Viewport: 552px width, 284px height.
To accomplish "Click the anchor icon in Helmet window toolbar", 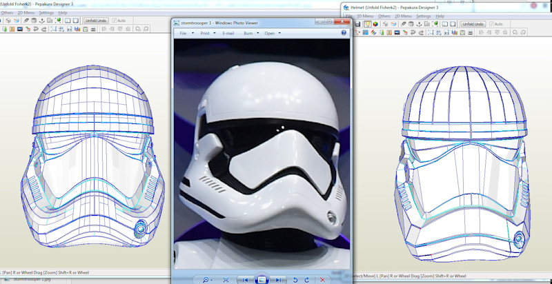I will [419, 24].
